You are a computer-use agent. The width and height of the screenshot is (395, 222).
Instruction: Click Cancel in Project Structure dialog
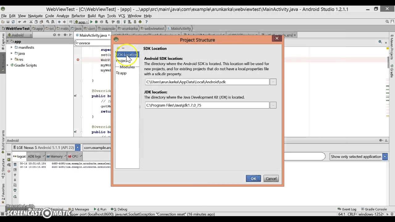271,179
